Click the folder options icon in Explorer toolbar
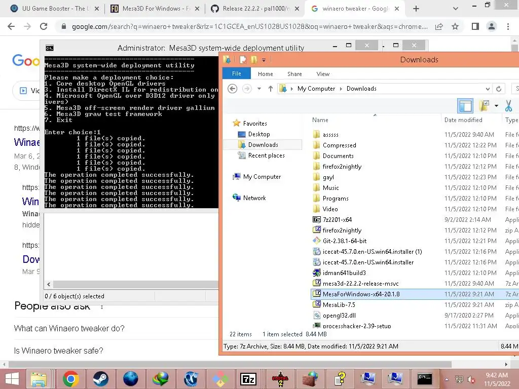This screenshot has height=389, width=519. tap(484, 106)
